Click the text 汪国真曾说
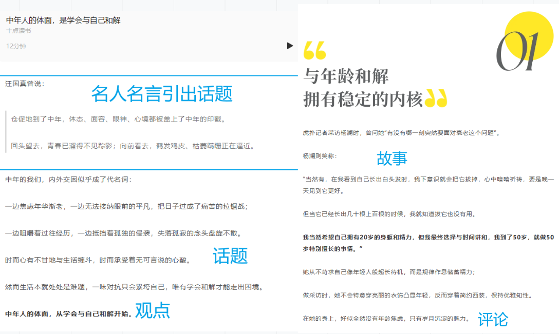This screenshot has width=559, height=334. (x=25, y=84)
